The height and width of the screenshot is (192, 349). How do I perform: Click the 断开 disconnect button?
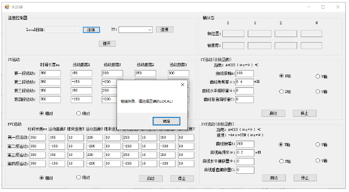click(107, 44)
